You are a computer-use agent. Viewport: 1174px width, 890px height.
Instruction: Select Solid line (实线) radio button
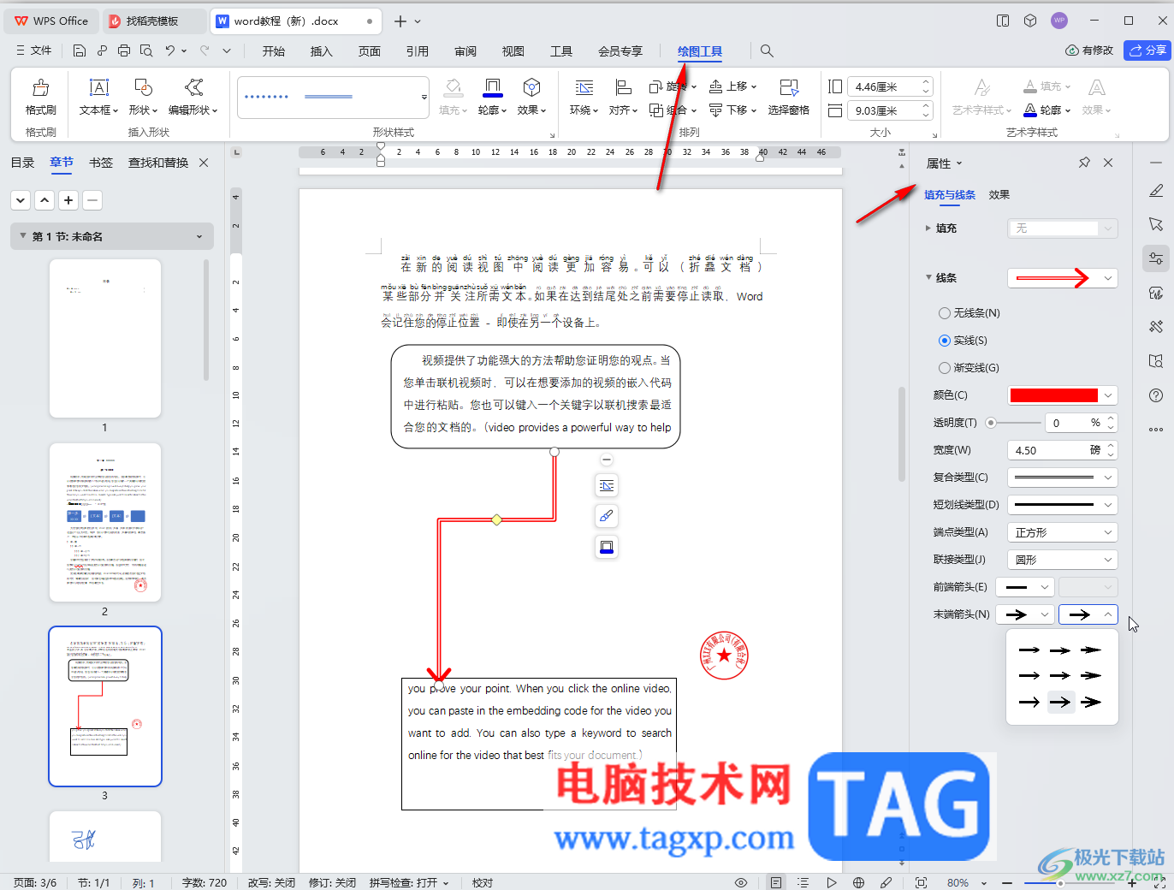(x=945, y=341)
